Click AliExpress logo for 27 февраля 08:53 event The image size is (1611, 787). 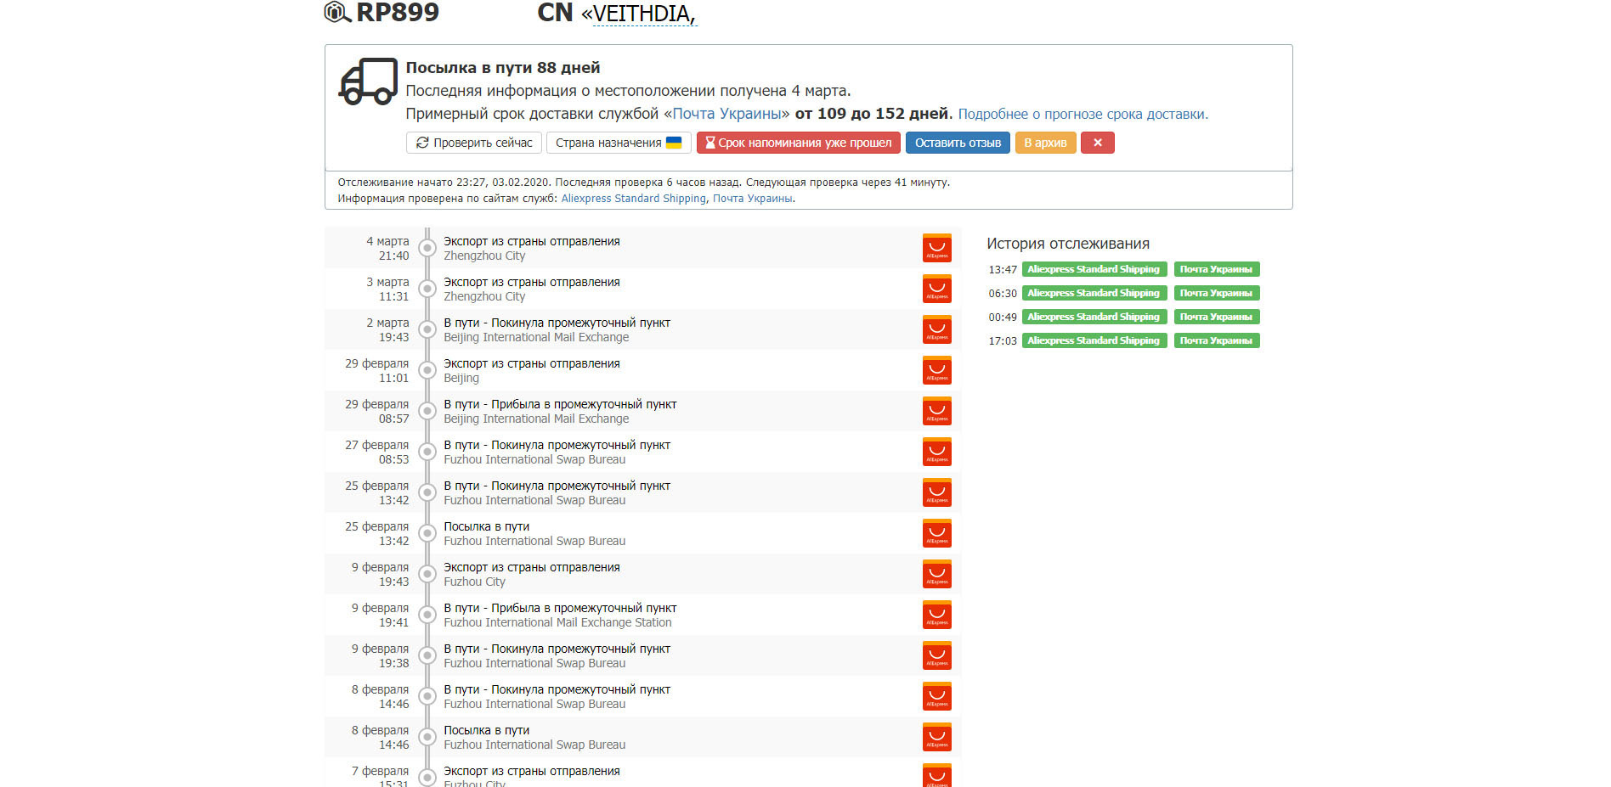pos(937,452)
